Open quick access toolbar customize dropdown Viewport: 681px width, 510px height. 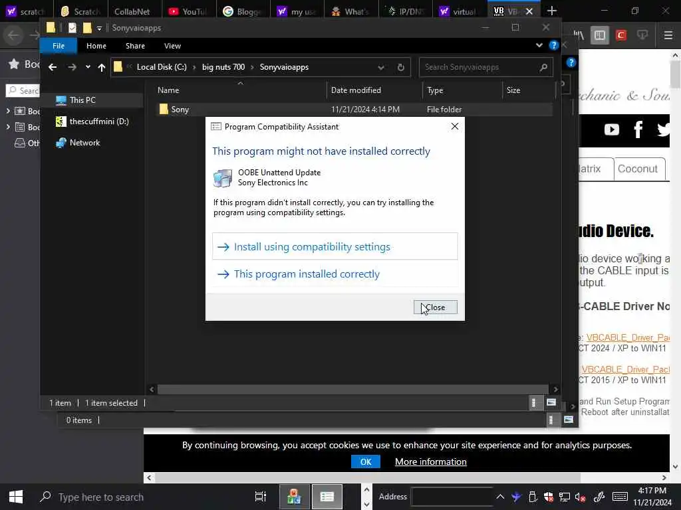coord(99,29)
